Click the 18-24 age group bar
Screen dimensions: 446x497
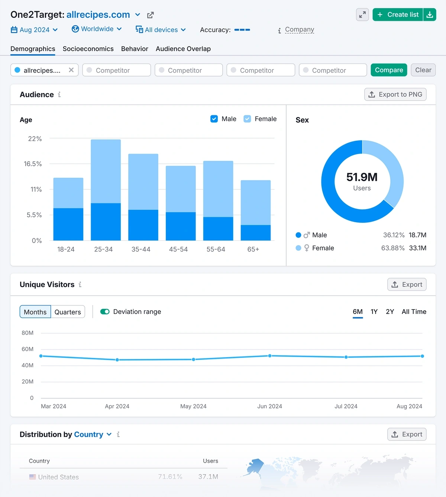68,209
